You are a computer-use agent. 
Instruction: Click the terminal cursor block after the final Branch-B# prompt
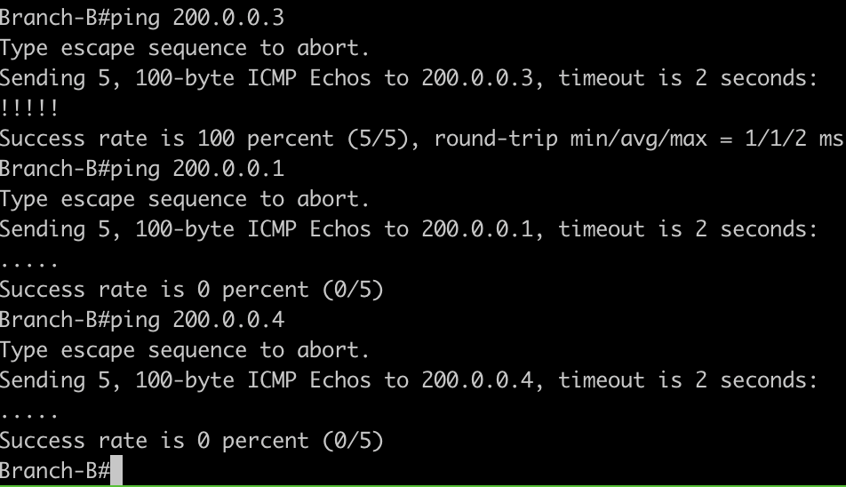pos(116,470)
